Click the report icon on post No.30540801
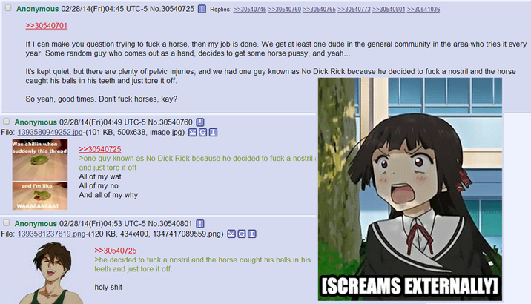The height and width of the screenshot is (304, 531). 200,224
